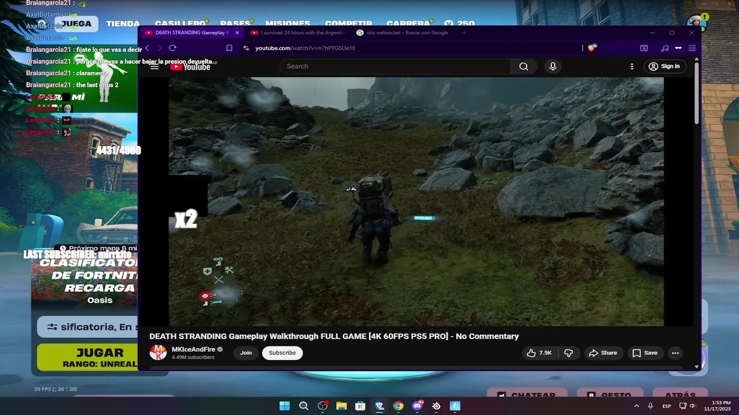Open Google Chrome from the taskbar
The height and width of the screenshot is (415, 739).
click(x=398, y=406)
